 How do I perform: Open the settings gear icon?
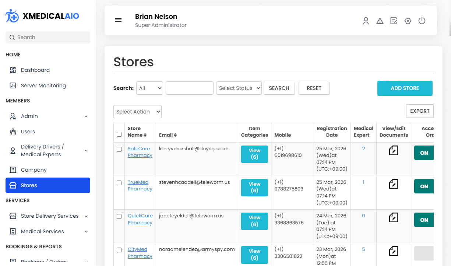point(408,21)
